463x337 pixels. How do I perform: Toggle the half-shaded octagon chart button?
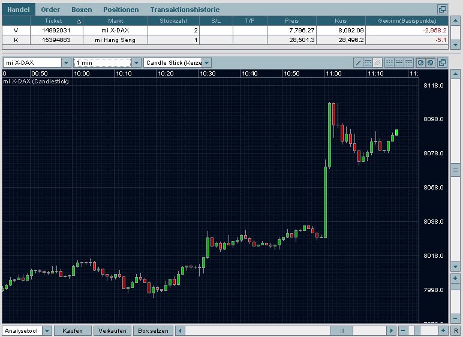point(421,62)
